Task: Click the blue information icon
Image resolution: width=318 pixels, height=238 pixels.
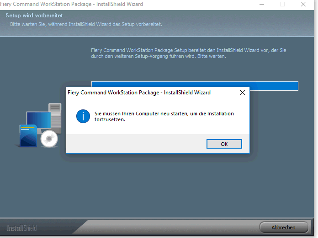Action: point(83,116)
